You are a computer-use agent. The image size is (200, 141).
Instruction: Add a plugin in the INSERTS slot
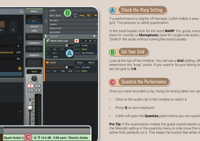tap(34, 64)
